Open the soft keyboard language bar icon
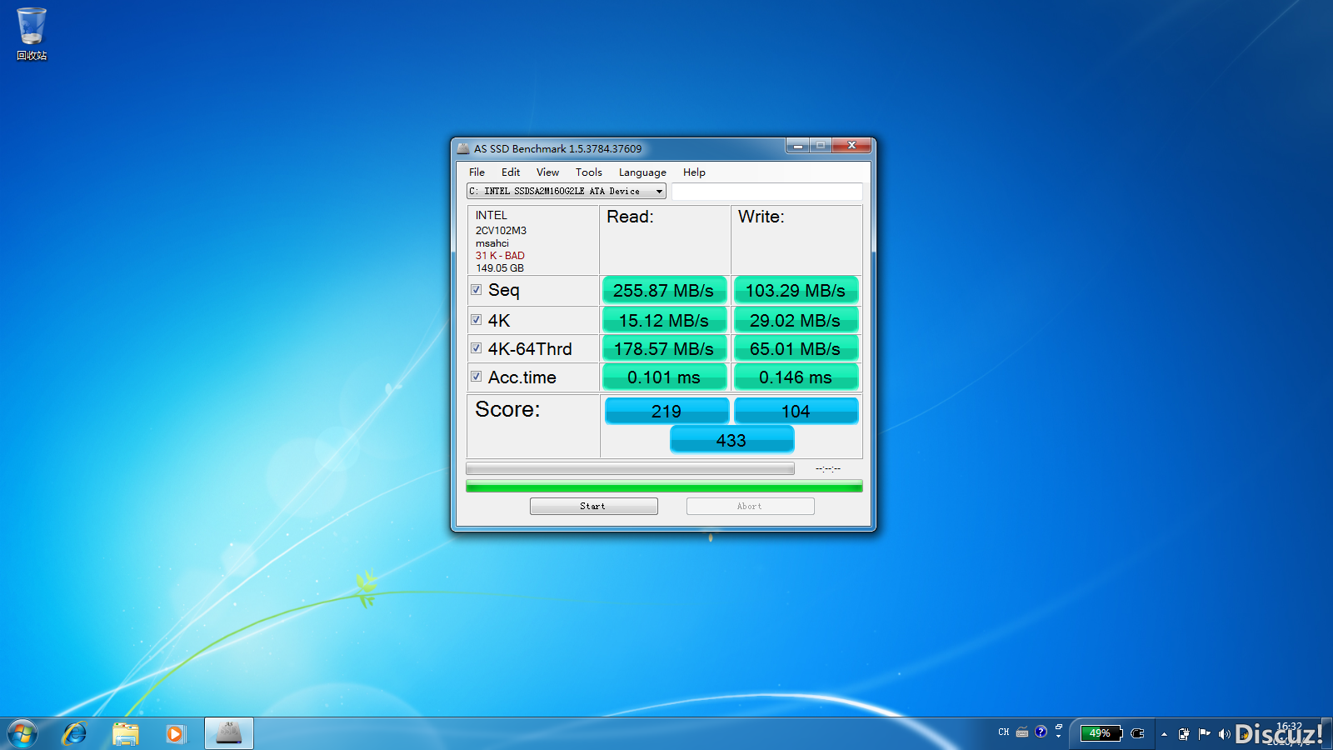1333x750 pixels. click(1022, 732)
